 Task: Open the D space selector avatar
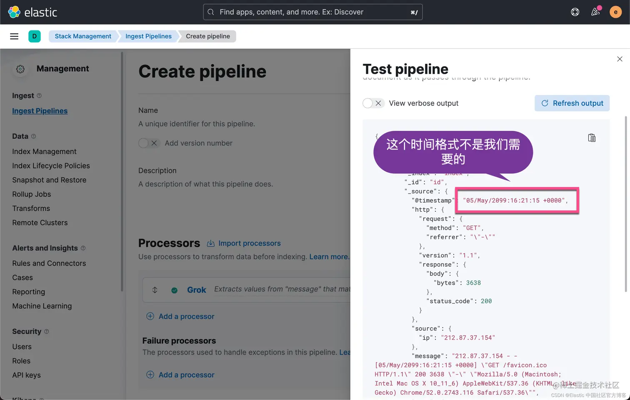coord(35,36)
